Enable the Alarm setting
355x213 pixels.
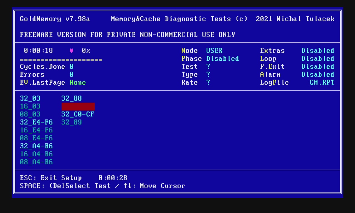pos(318,75)
